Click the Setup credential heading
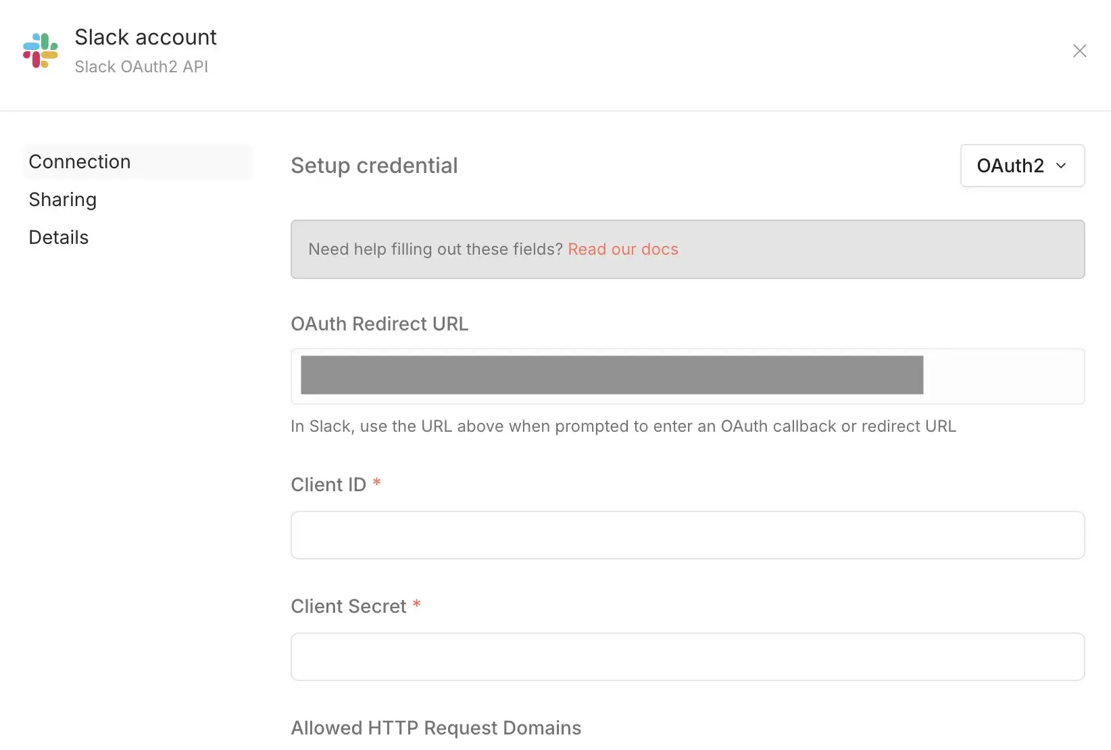The width and height of the screenshot is (1111, 750). [374, 166]
